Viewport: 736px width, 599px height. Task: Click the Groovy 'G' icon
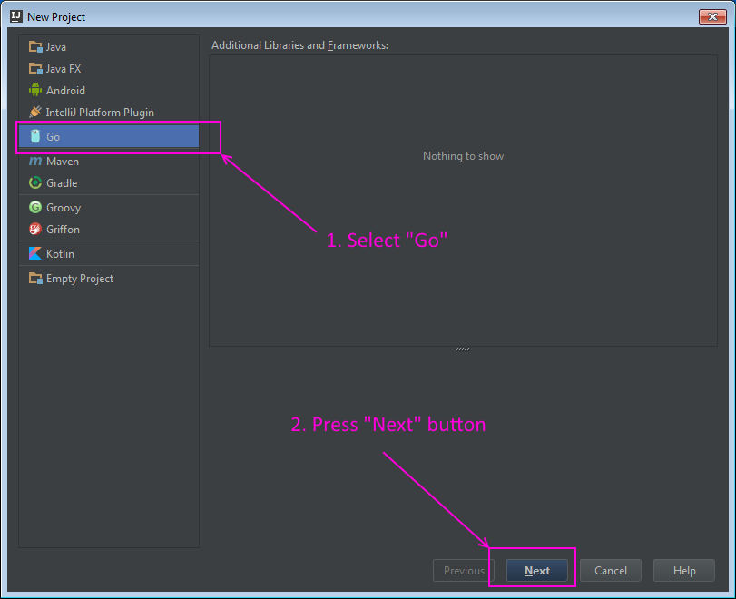click(35, 207)
